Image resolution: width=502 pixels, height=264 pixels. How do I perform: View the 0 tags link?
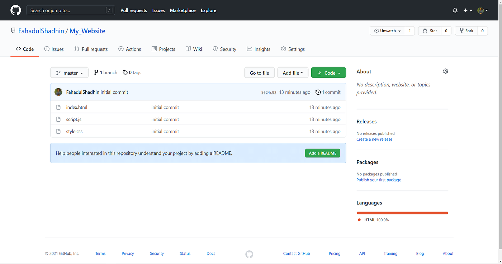pyautogui.click(x=132, y=72)
